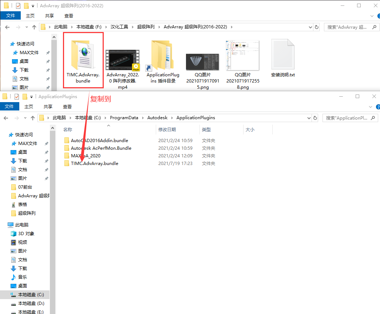Open the 安装说明.txt text file
Image resolution: width=380 pixels, height=314 pixels.
coord(283,54)
